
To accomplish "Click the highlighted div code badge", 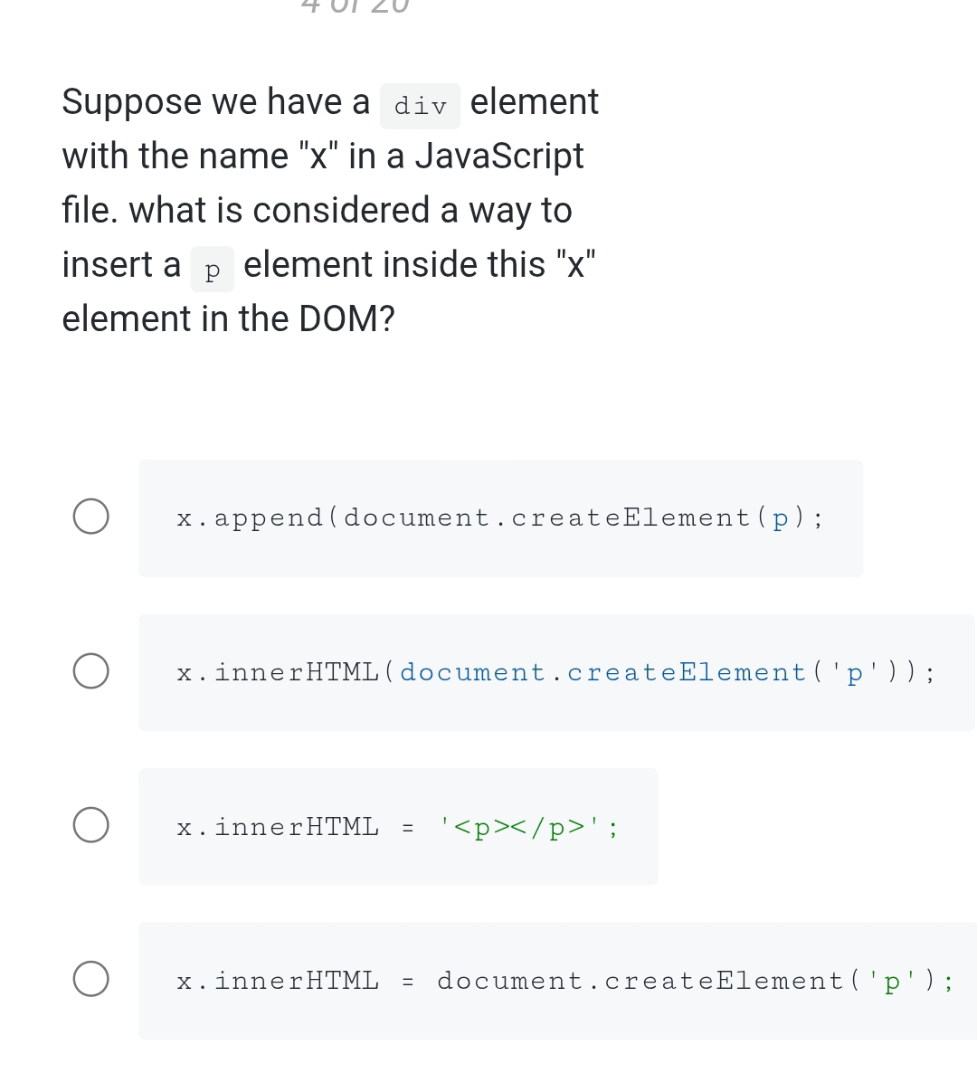I will point(420,105).
